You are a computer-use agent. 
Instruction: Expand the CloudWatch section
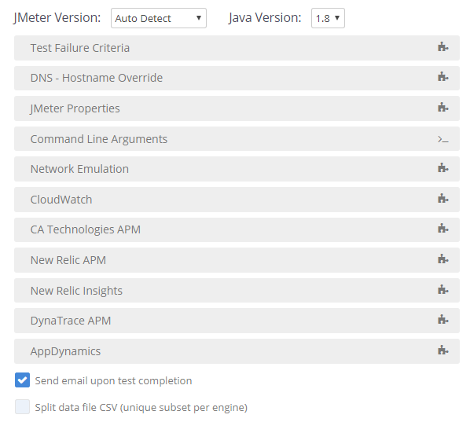click(237, 200)
